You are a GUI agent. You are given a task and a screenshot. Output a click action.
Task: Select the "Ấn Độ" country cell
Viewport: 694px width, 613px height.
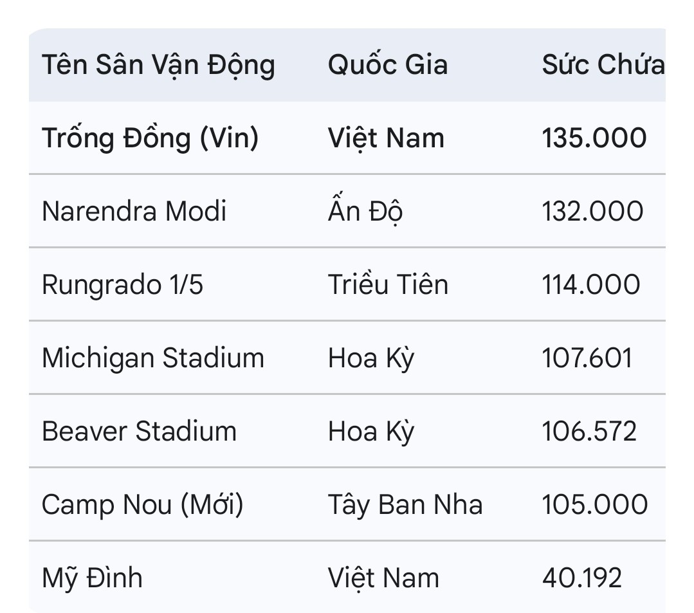(365, 212)
